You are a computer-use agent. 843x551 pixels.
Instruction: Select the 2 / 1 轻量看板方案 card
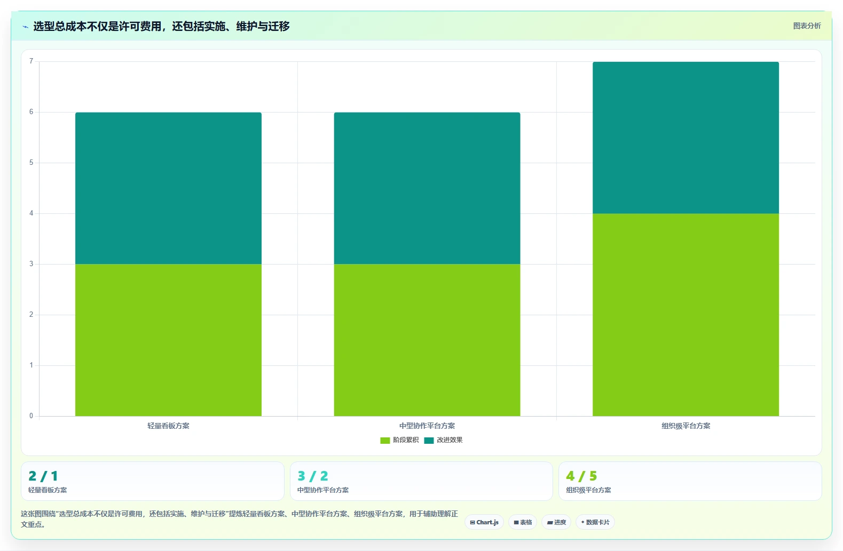pyautogui.click(x=153, y=481)
